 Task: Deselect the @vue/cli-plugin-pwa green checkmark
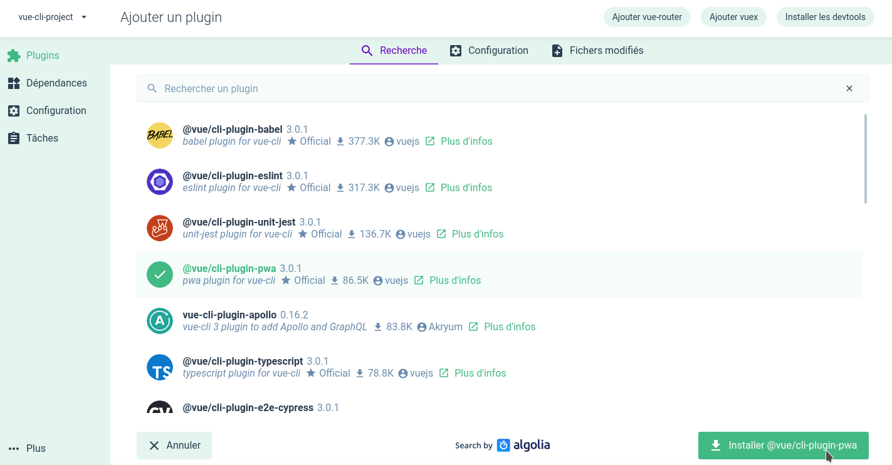(160, 274)
